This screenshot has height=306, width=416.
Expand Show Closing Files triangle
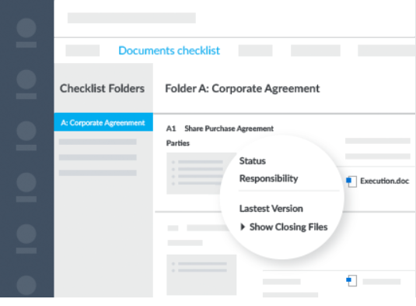(243, 227)
